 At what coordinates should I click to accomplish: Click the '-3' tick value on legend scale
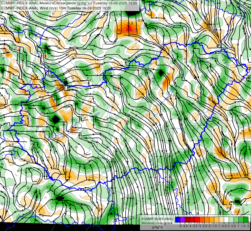(x=200, y=226)
